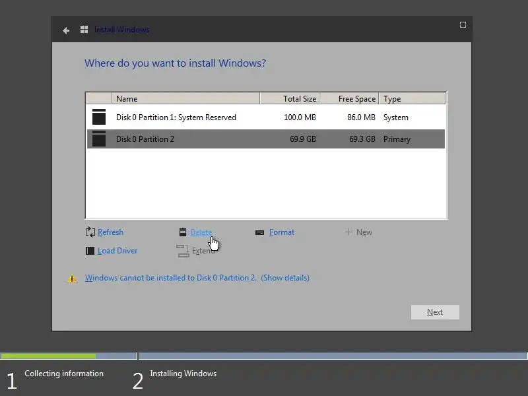Click the Windows logo icon in title bar

pos(84,30)
